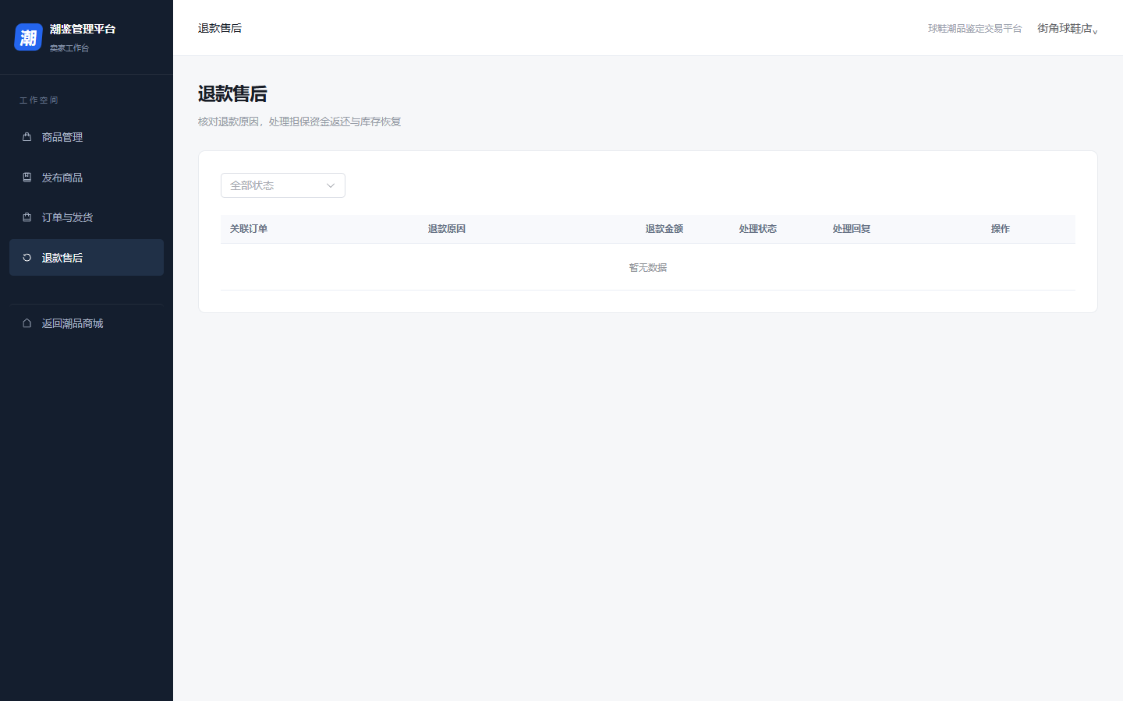Image resolution: width=1123 pixels, height=701 pixels.
Task: Click the 处理状态 column header
Action: (758, 229)
